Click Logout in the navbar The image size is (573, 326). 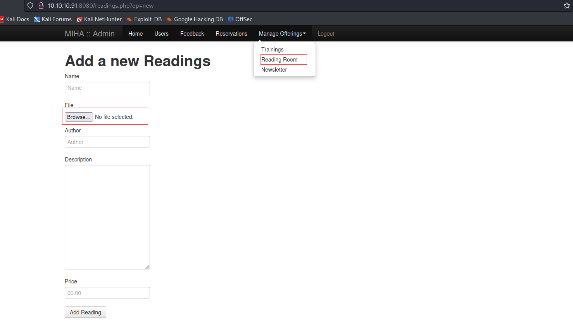(x=326, y=34)
